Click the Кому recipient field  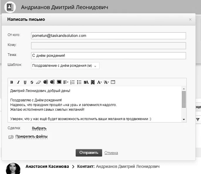point(109,46)
